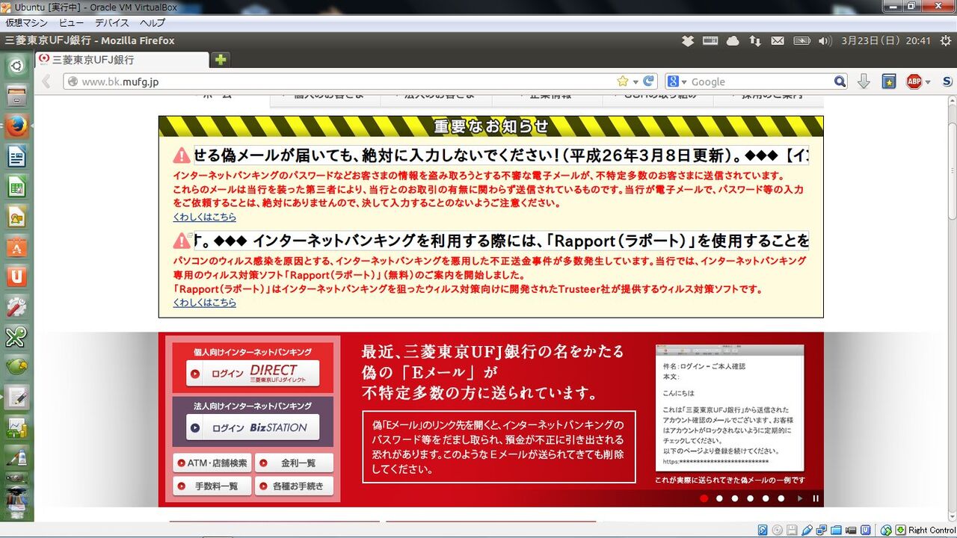Open the battery status indicator
Image resolution: width=957 pixels, height=538 pixels.
tap(801, 40)
